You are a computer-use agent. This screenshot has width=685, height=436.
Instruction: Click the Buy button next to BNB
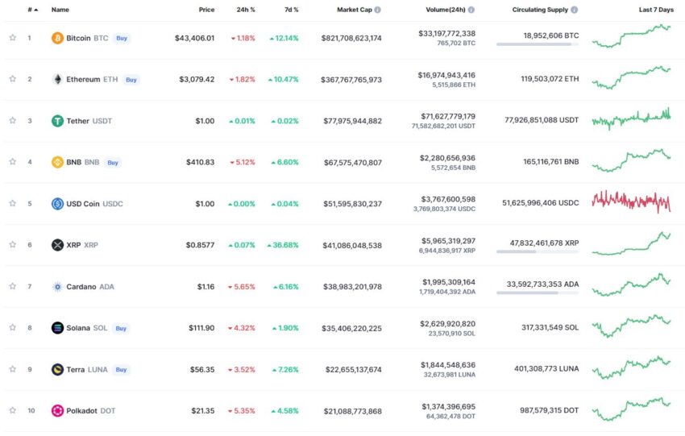click(x=113, y=163)
